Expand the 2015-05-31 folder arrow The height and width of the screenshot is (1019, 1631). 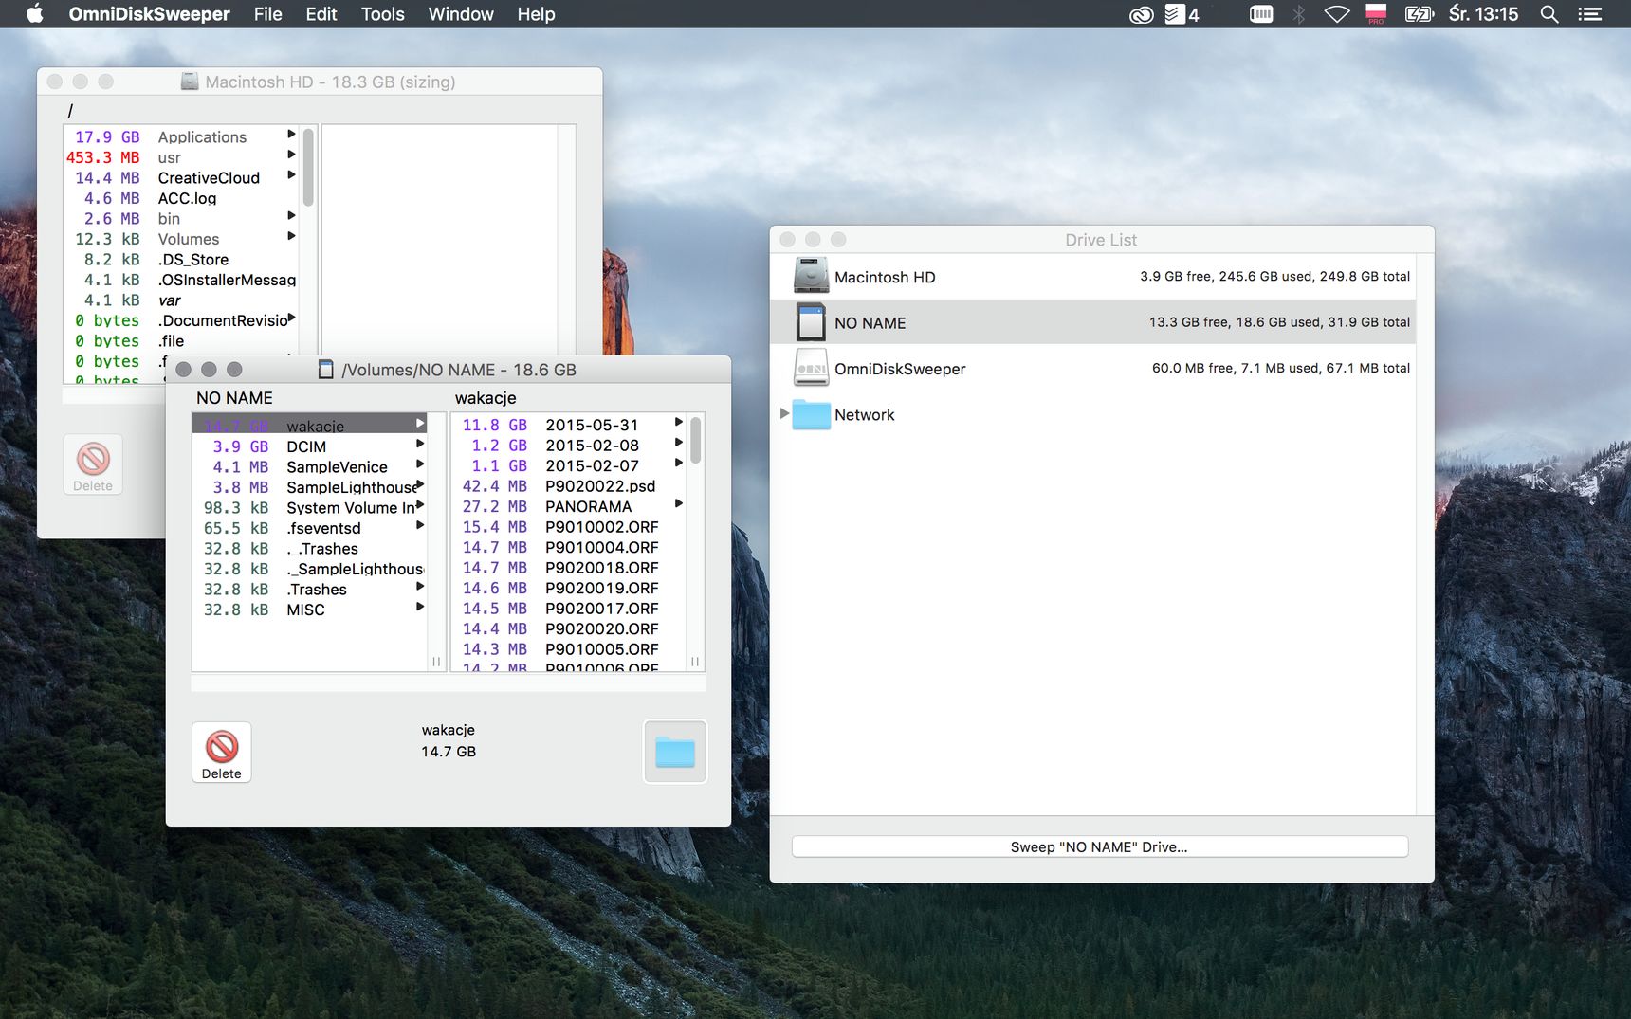(x=678, y=422)
